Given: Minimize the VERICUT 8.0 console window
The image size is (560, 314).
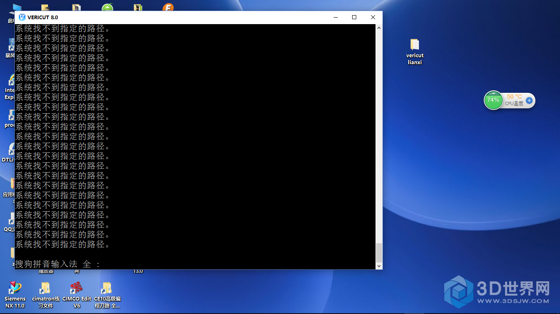Looking at the screenshot, I should (x=336, y=17).
